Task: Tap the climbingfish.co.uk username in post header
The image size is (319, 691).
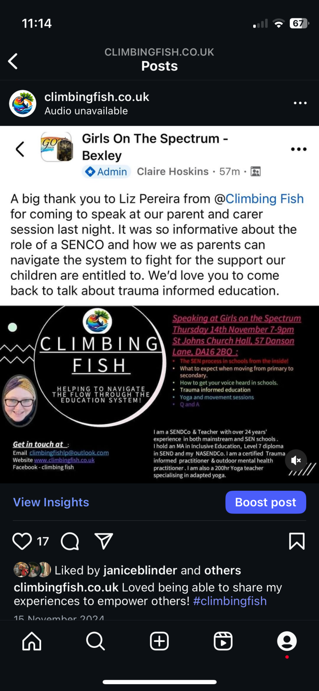Action: coord(96,97)
